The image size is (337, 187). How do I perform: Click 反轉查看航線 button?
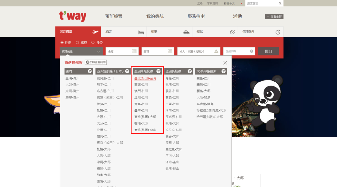point(96,62)
